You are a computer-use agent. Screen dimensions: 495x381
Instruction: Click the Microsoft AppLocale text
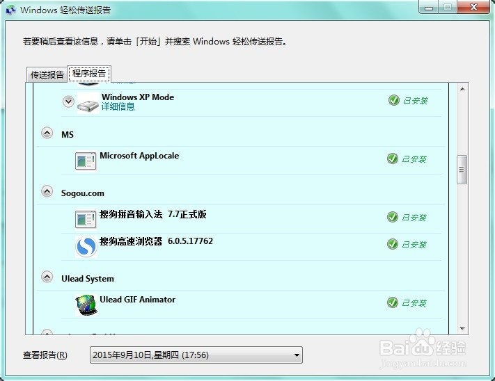[x=139, y=156]
